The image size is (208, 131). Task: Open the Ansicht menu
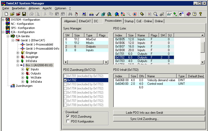(x=47, y=8)
